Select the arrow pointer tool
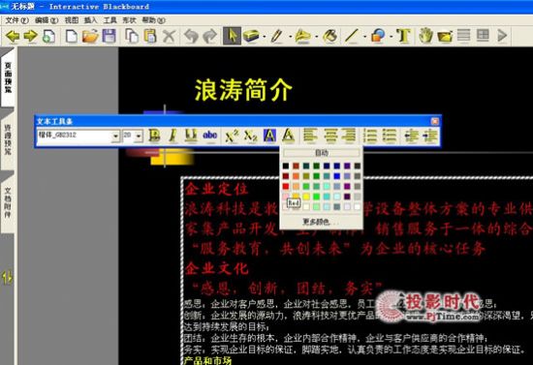 point(232,36)
